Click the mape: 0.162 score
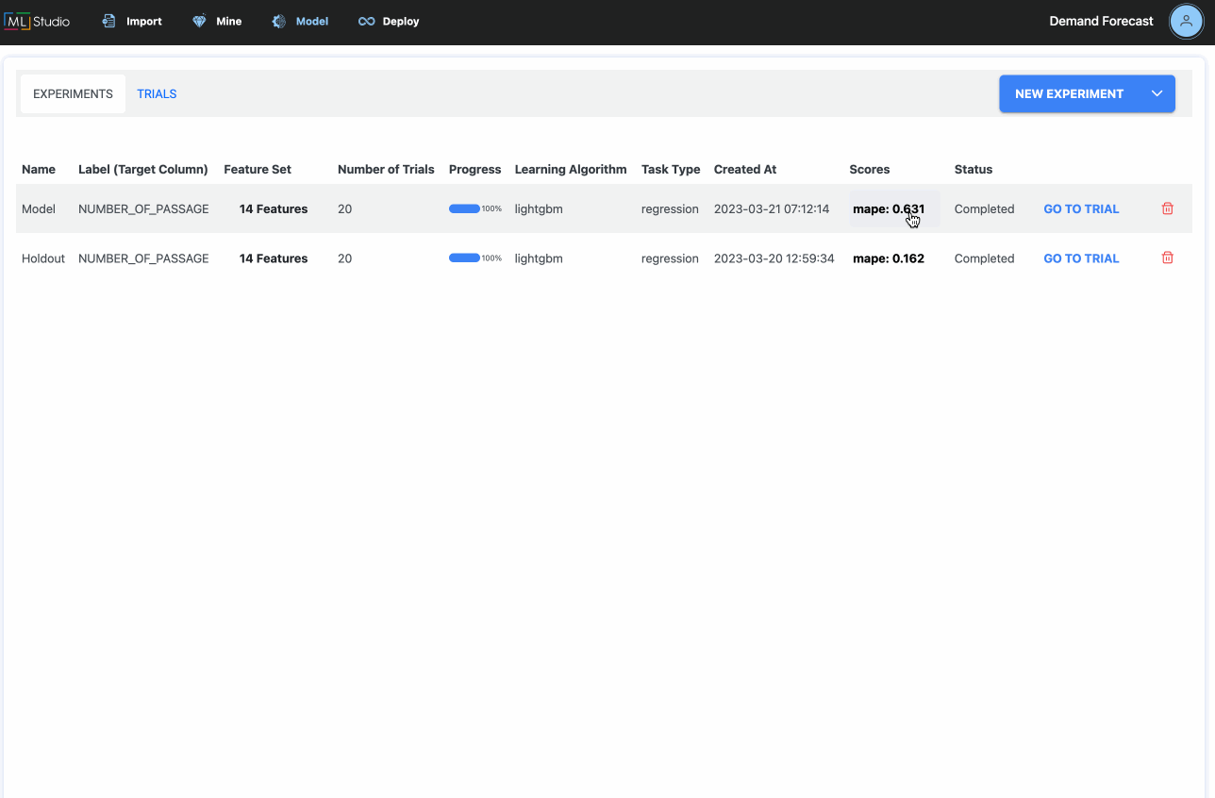This screenshot has height=798, width=1215. 889,258
